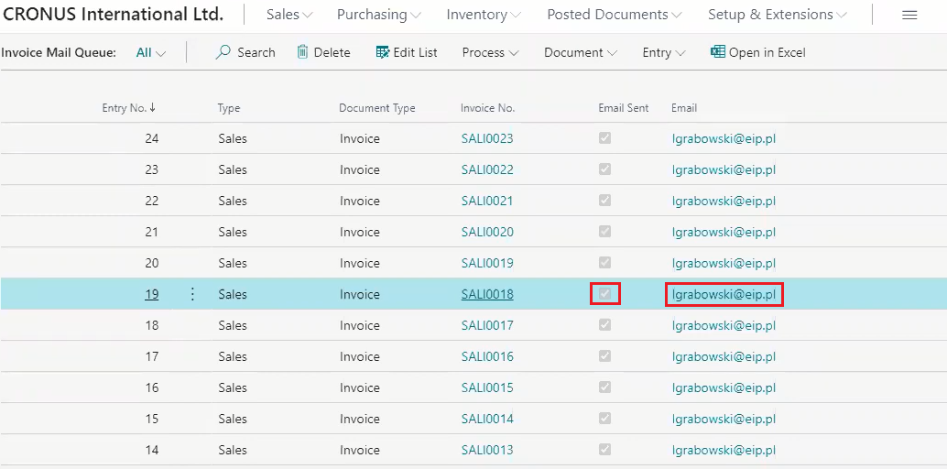Expand the Sales menu
The height and width of the screenshot is (469, 947).
tap(289, 15)
